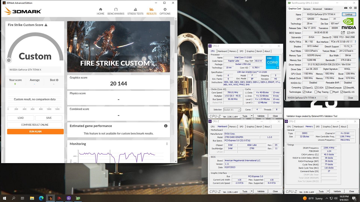Launch Microsoft Edge from the taskbar
This screenshot has width=360, height=202.
coord(41,198)
